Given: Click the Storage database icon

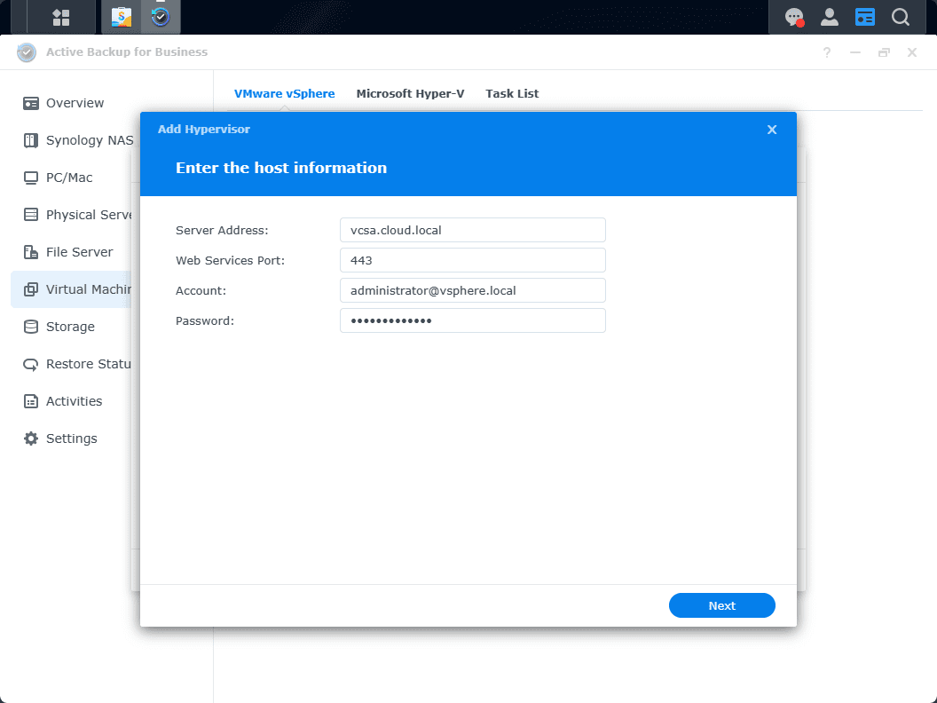Looking at the screenshot, I should tap(30, 327).
